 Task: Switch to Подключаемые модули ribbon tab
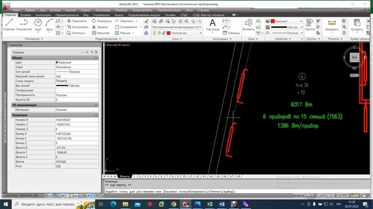point(144,15)
